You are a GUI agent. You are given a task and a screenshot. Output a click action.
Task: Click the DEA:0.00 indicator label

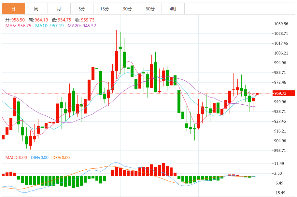click(x=61, y=157)
